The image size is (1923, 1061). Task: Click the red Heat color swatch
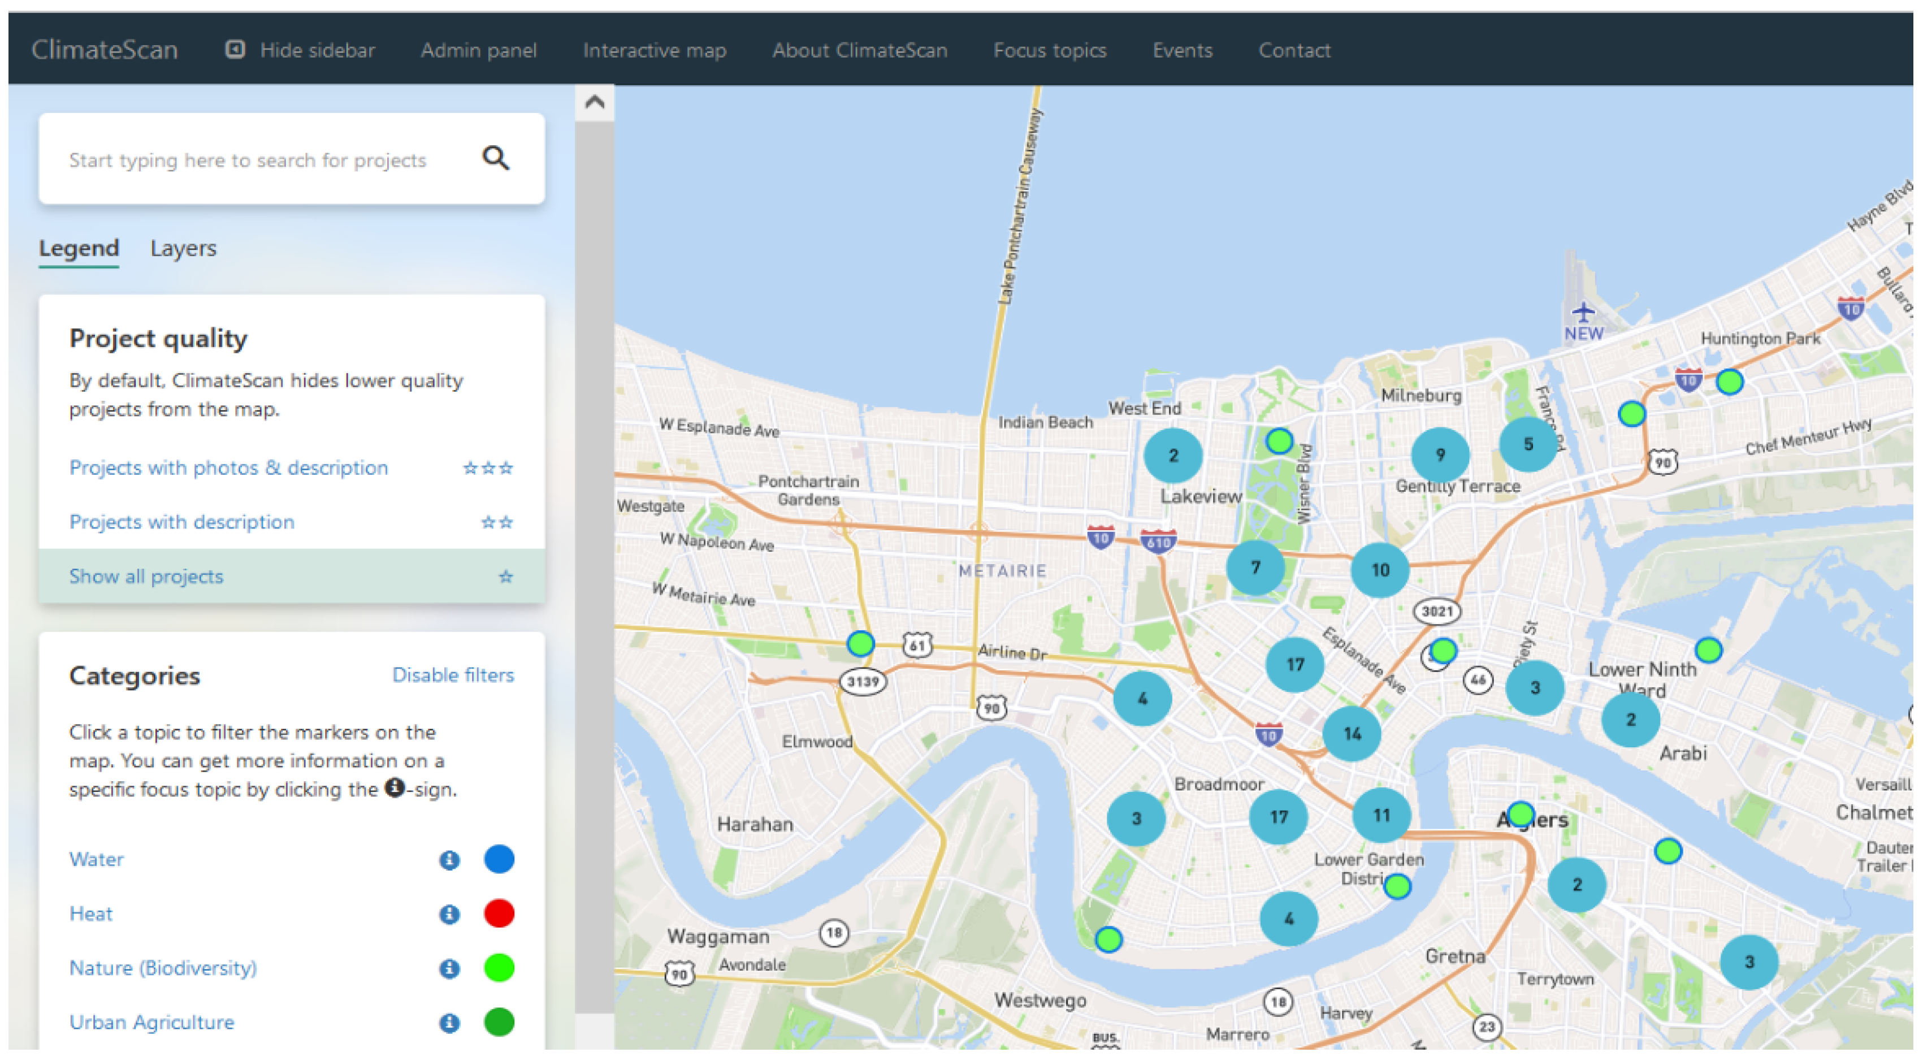coord(499,913)
